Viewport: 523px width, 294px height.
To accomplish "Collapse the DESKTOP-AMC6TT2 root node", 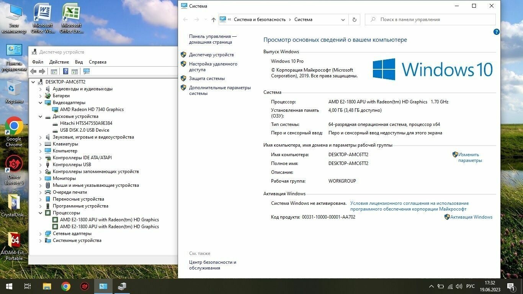I will (x=33, y=82).
